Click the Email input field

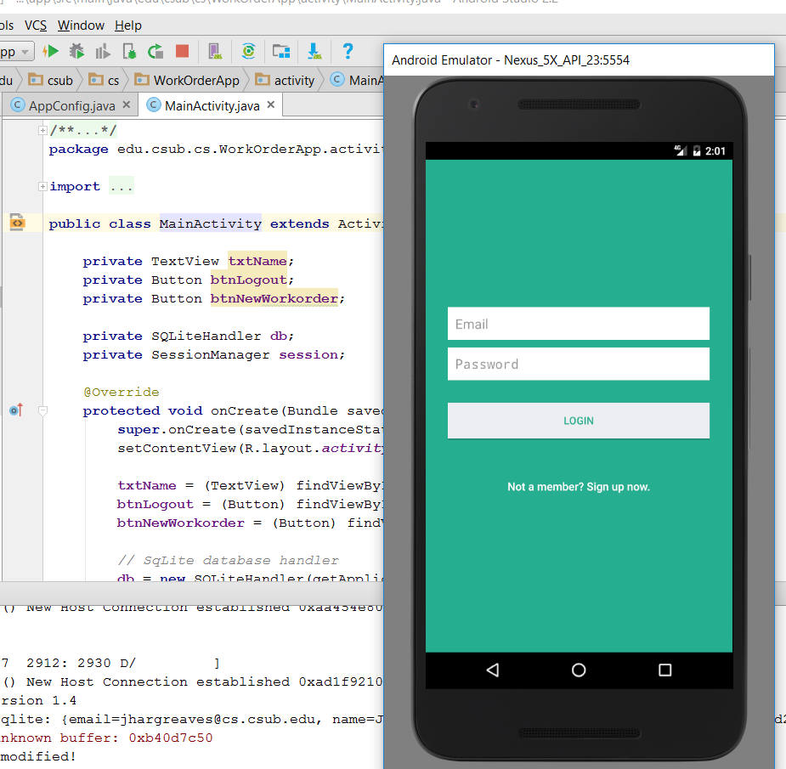(579, 324)
